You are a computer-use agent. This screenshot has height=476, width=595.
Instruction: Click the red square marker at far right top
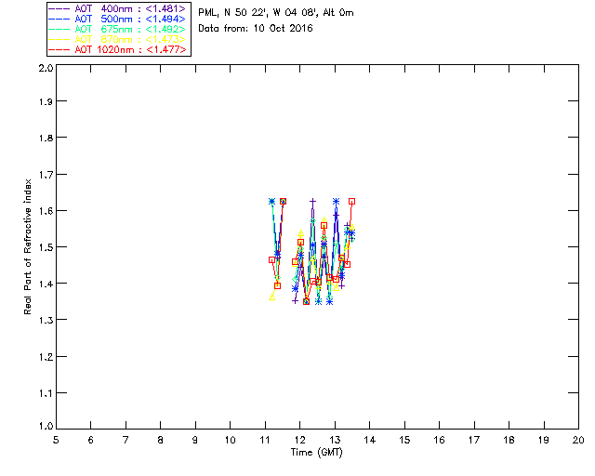click(x=351, y=202)
